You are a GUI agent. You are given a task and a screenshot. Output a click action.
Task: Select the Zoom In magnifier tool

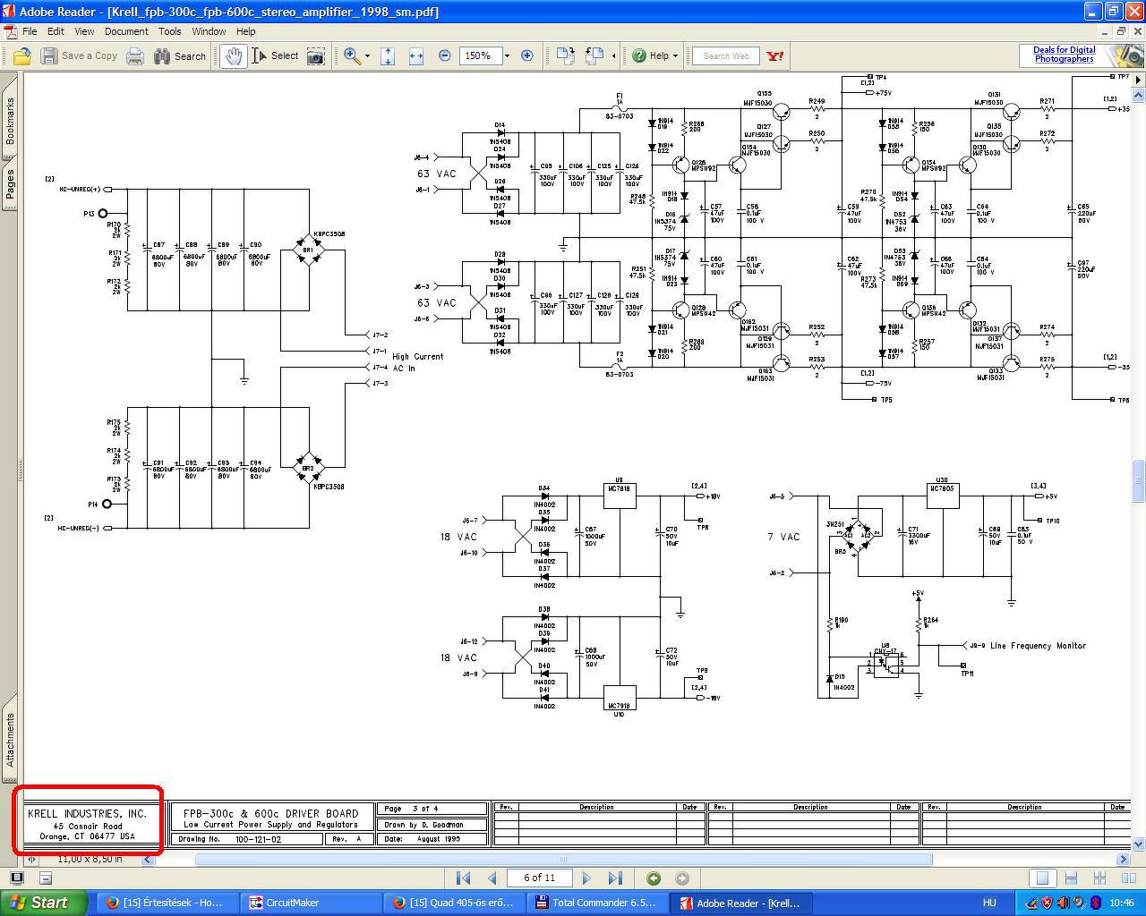point(352,55)
